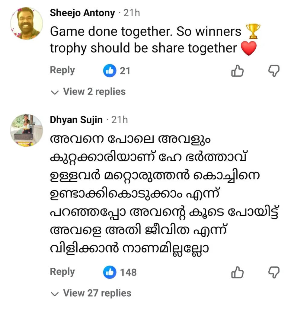Like Sheejo Antony's comment with thumbs up

click(x=237, y=71)
